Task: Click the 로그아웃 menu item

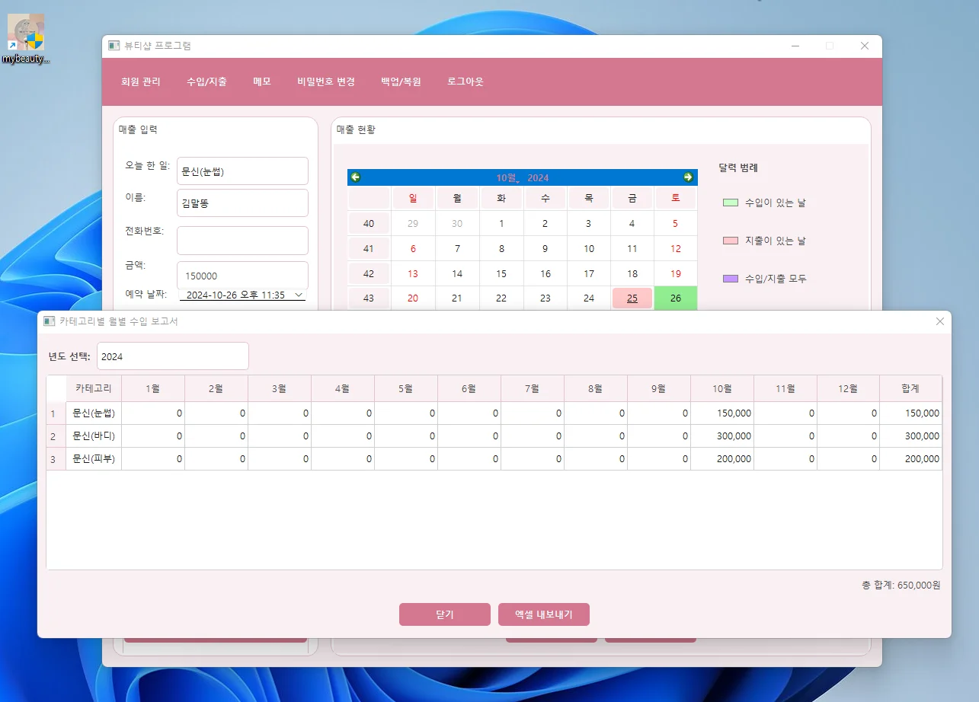Action: point(466,81)
